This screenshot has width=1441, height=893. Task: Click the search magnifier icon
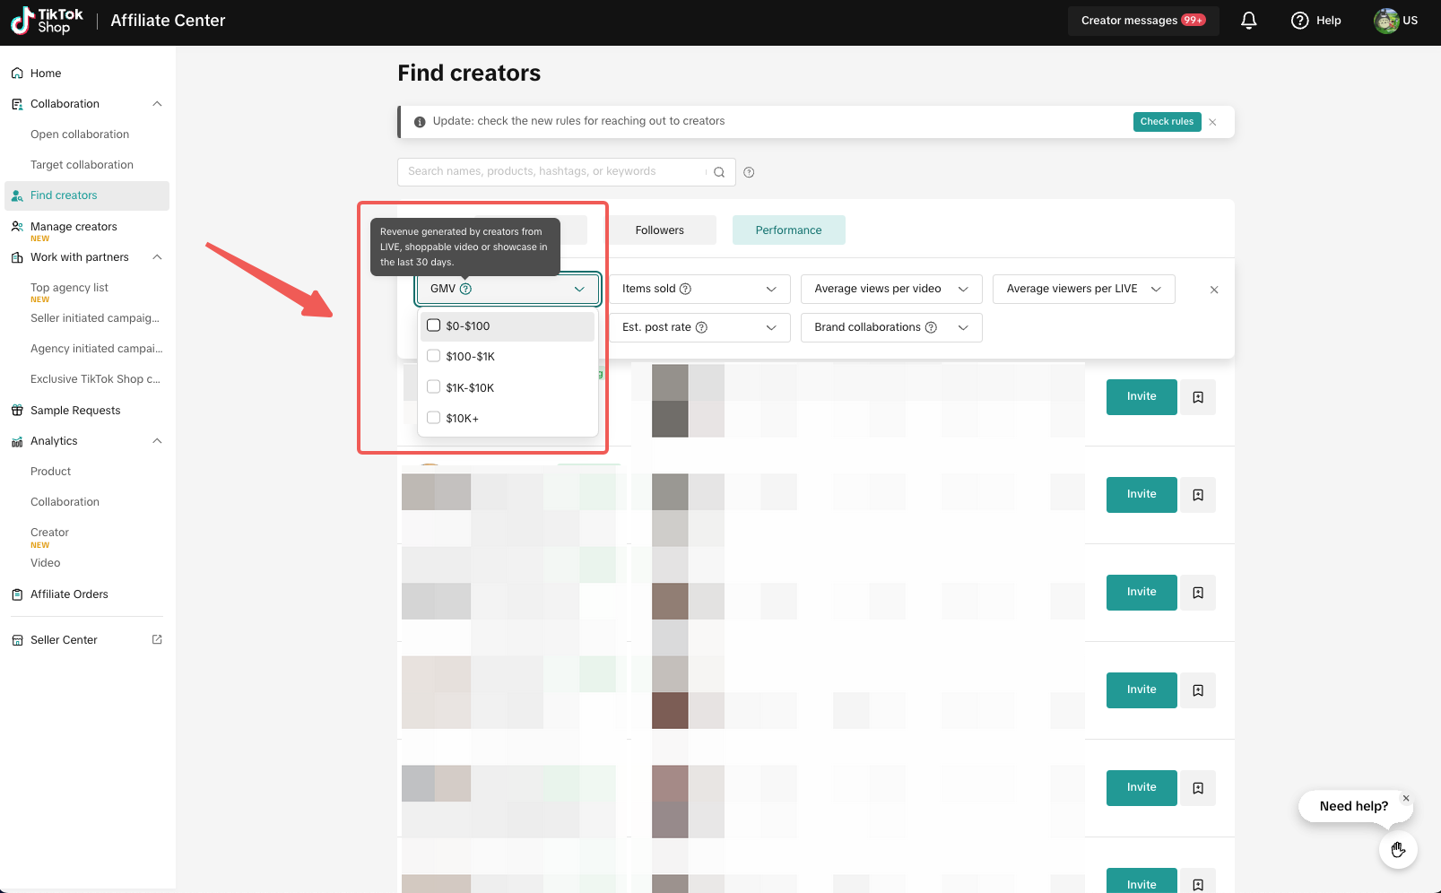tap(719, 172)
